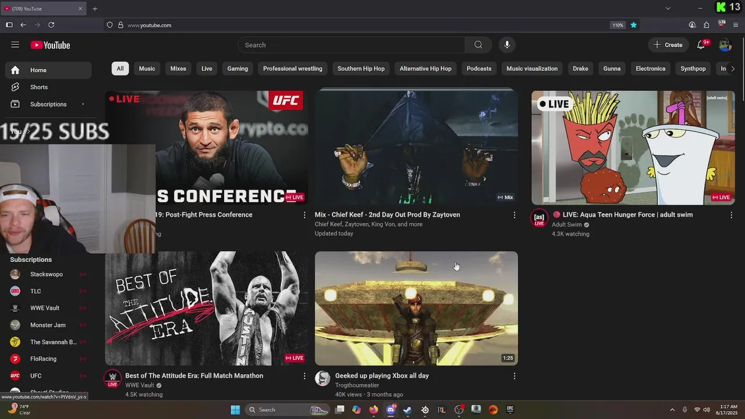Select the Drake filter chip
Image resolution: width=745 pixels, height=419 pixels.
[580, 69]
